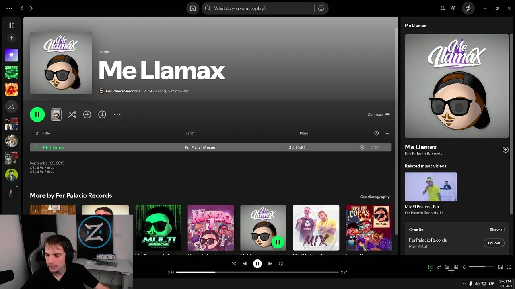
Task: Toggle the Now Playing view button
Action: [x=430, y=267]
